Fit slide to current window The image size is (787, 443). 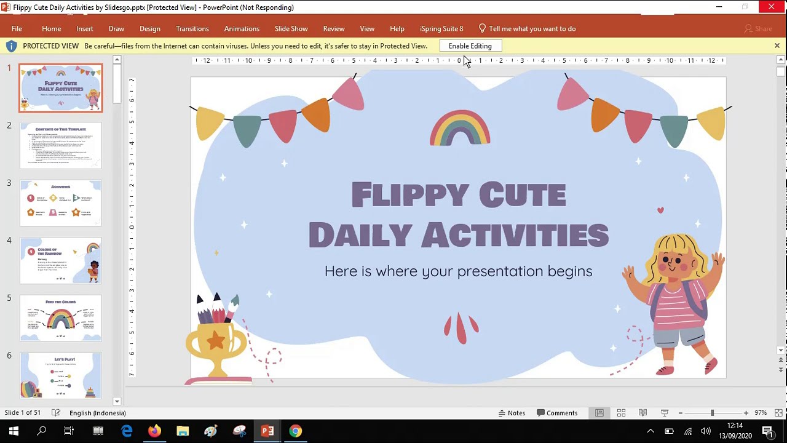[x=778, y=413]
